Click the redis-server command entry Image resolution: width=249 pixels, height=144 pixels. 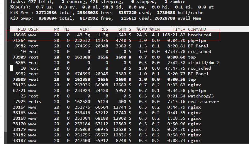coord(203,102)
